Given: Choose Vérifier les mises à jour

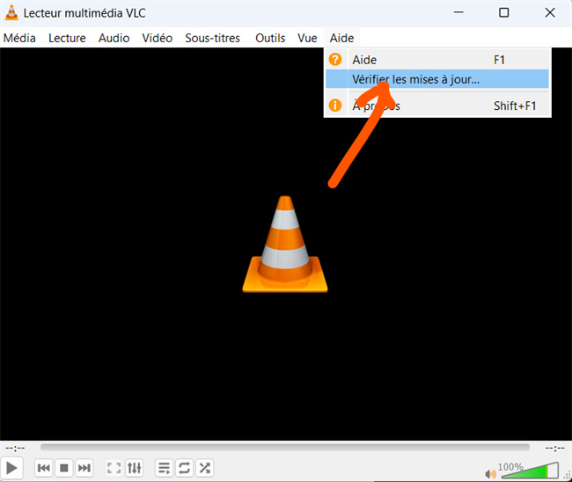Looking at the screenshot, I should pyautogui.click(x=437, y=79).
